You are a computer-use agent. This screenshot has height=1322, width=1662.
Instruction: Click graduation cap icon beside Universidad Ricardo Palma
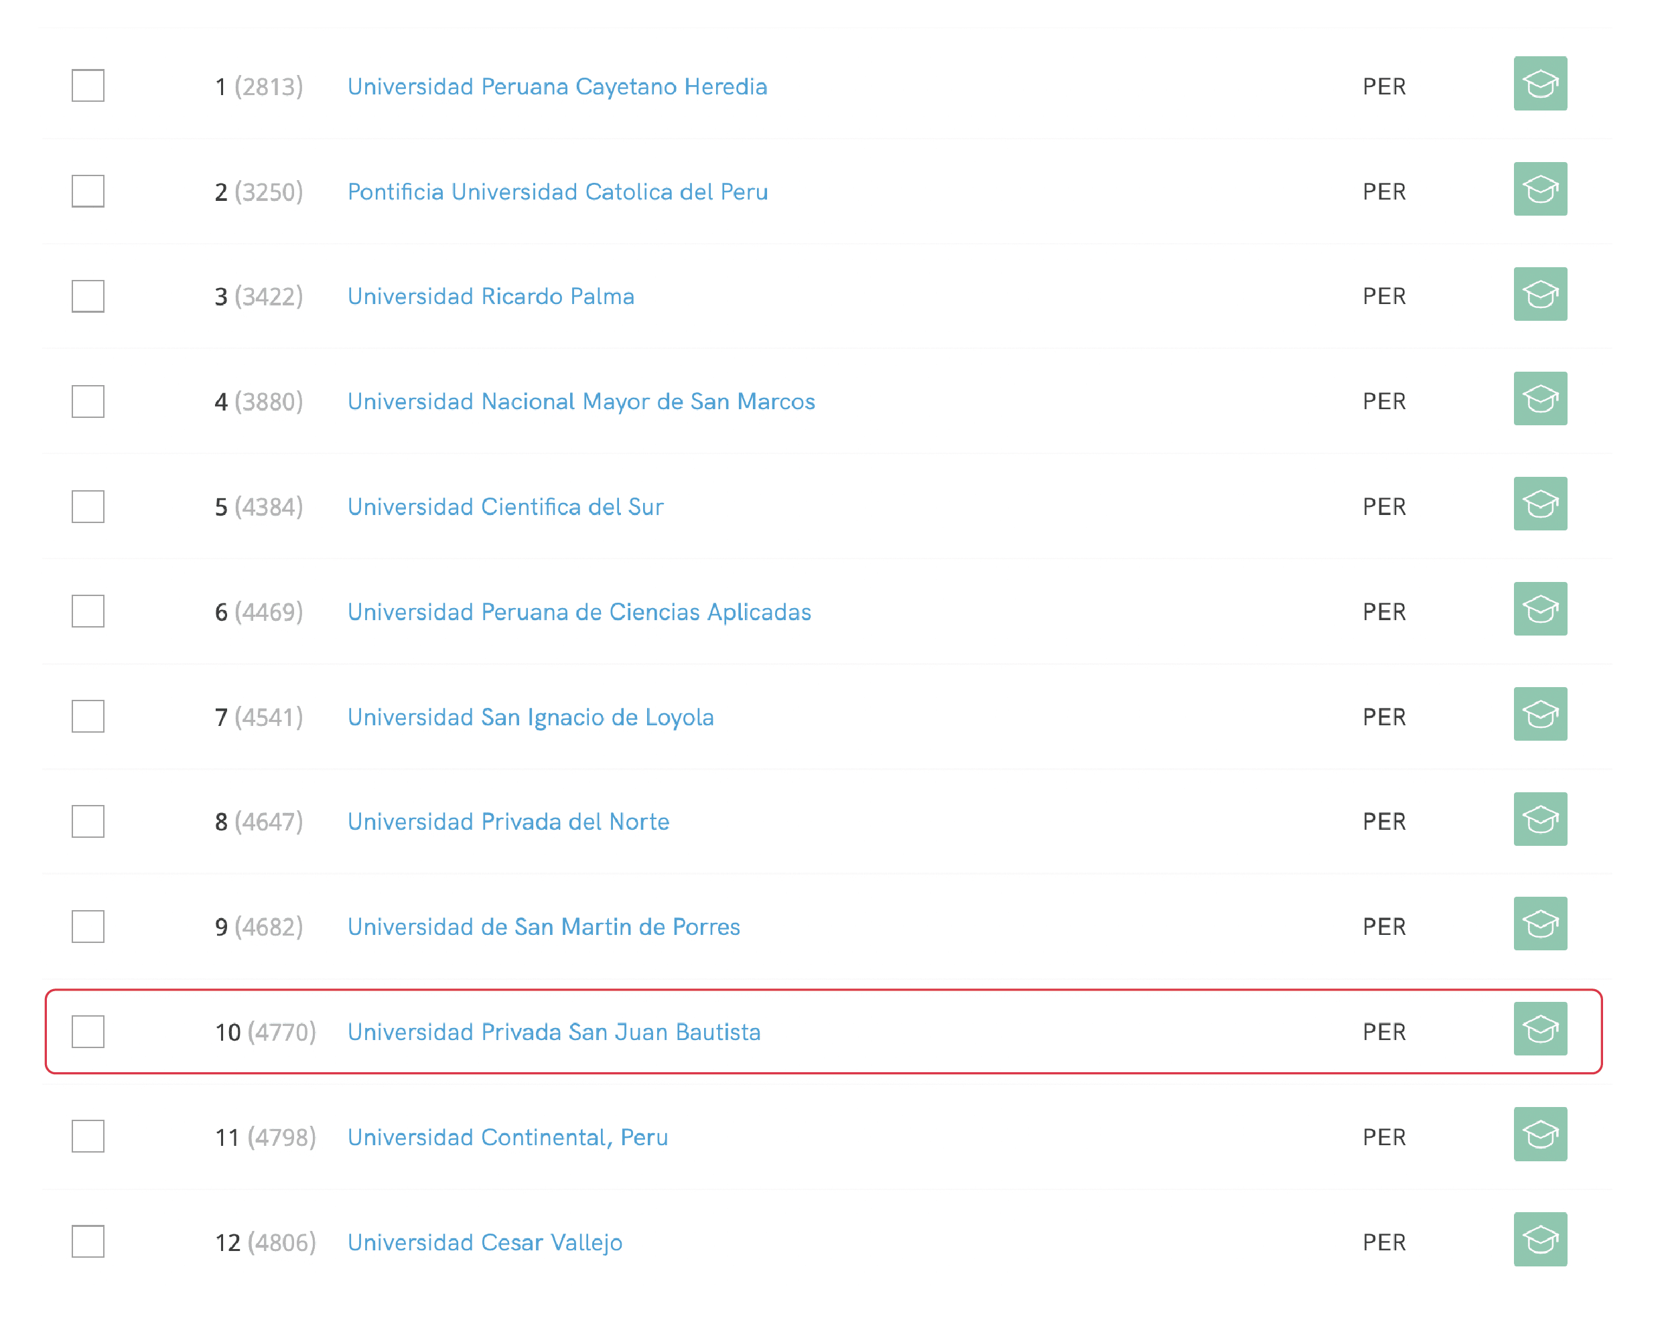coord(1539,295)
